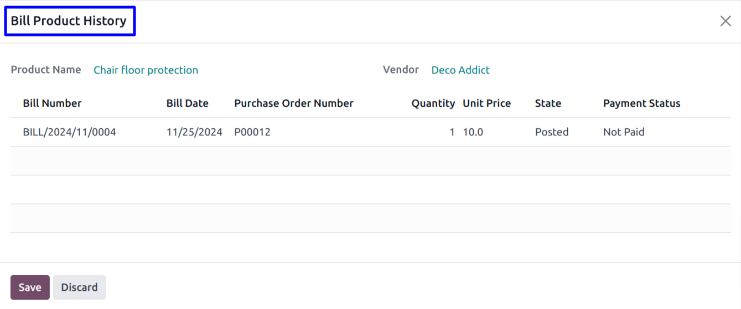The width and height of the screenshot is (741, 309).
Task: Sort by the Bill Number column header
Action: (x=52, y=103)
